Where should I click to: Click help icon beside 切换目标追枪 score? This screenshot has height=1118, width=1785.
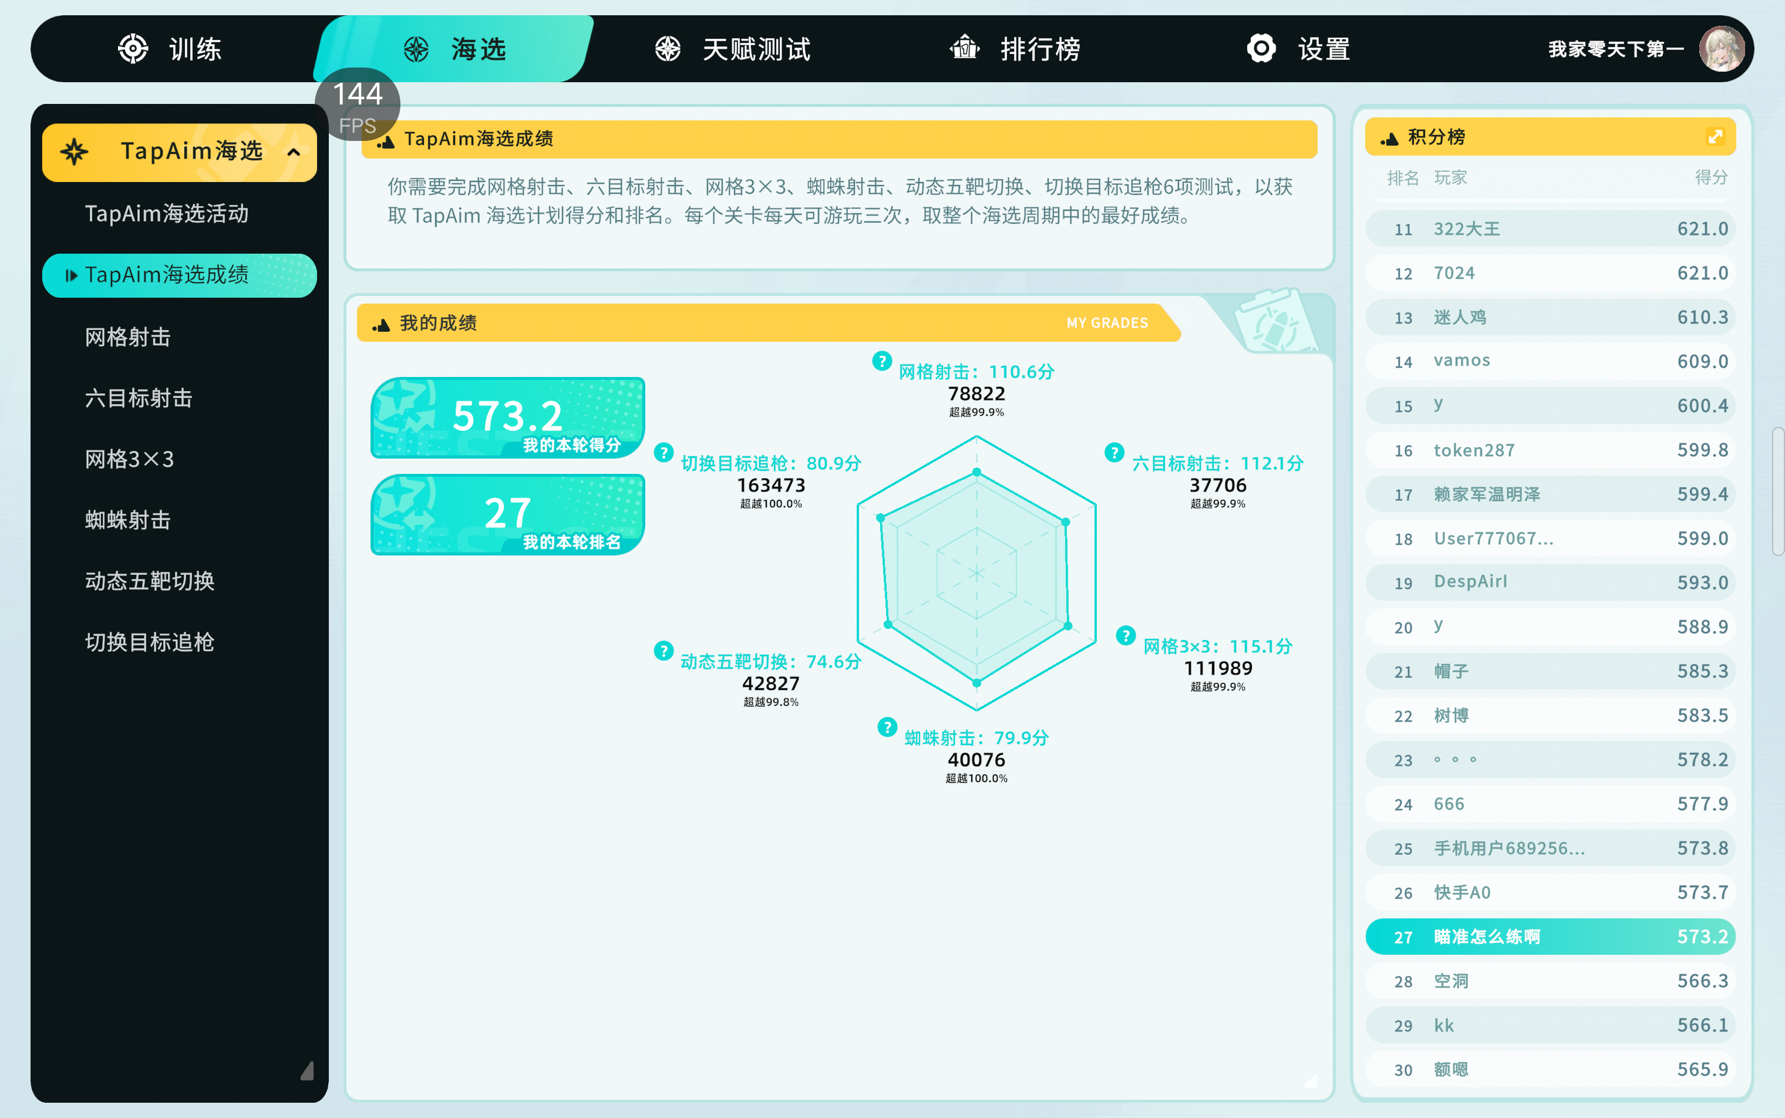tap(664, 452)
